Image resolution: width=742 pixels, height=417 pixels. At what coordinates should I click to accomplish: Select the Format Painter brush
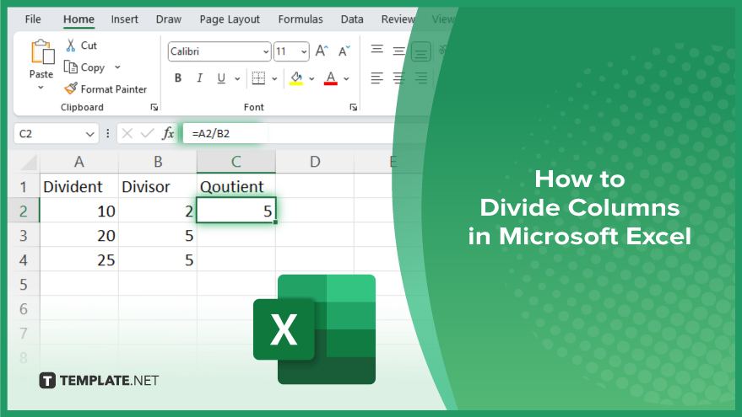point(71,88)
